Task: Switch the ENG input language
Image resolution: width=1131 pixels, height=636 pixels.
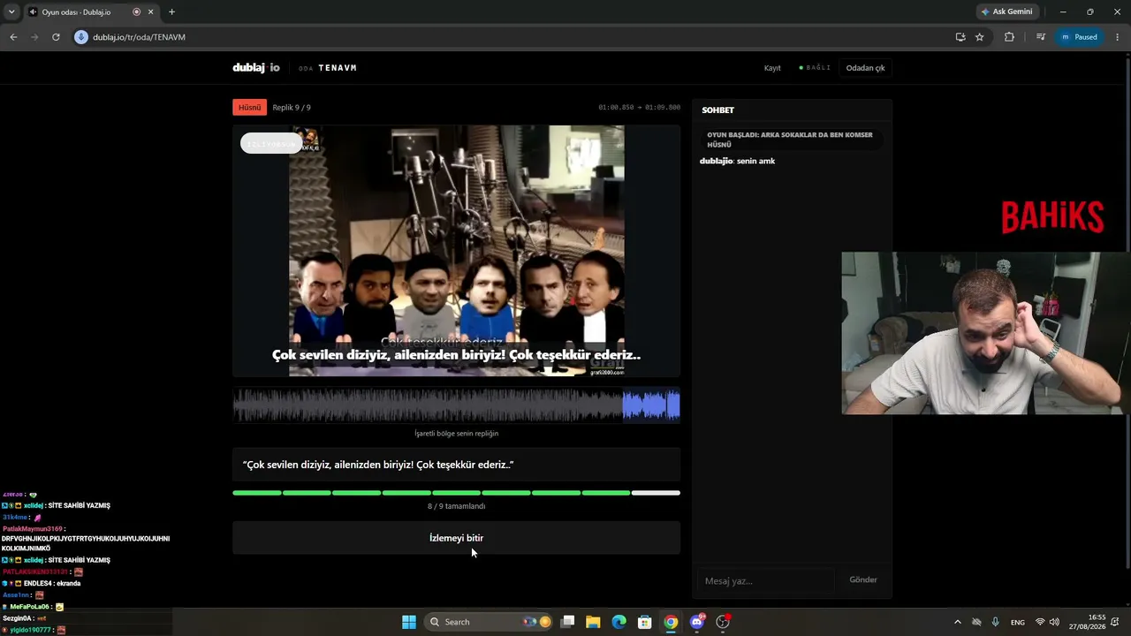Action: click(1018, 622)
